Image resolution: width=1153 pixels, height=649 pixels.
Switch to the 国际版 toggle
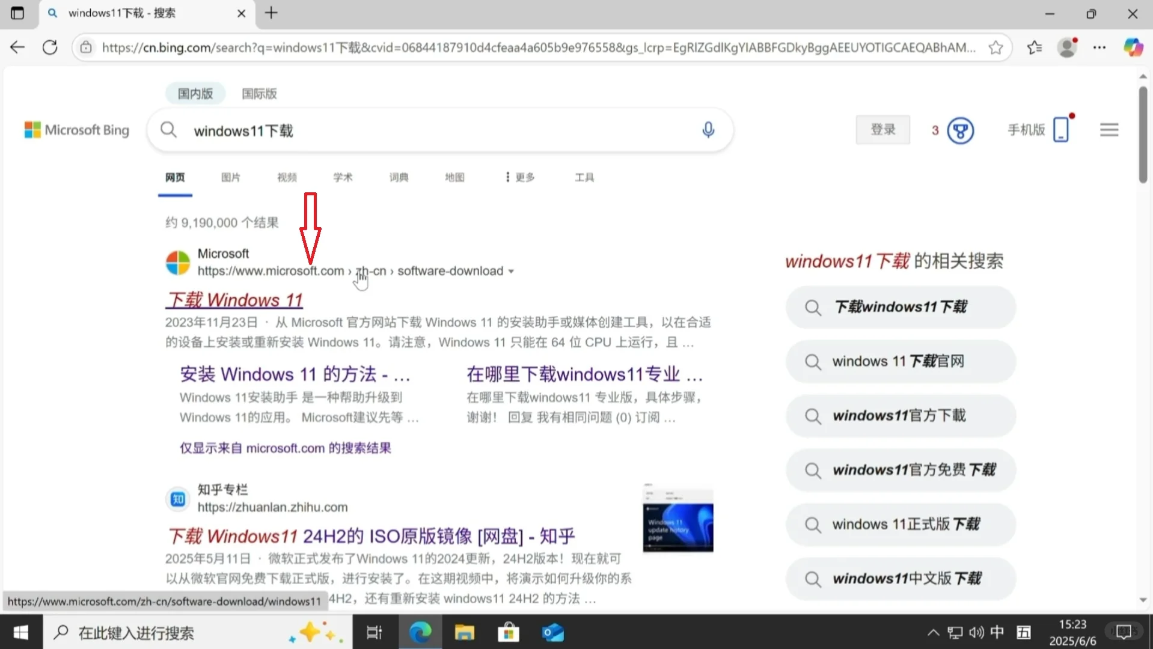click(259, 94)
